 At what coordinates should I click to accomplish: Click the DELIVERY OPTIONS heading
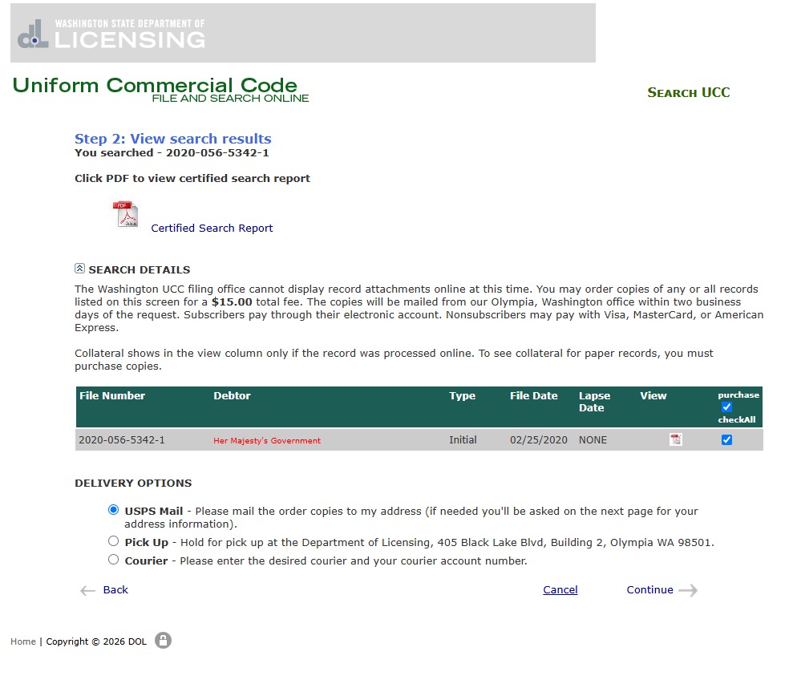pos(133,483)
